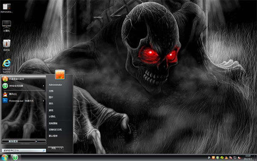257x161 pixels.
Task: Open 设备和打印机 in the Start menu
Action: [x=55, y=130]
